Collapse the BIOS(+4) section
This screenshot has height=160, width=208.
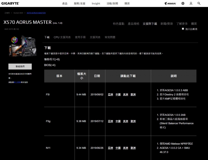click(50, 65)
